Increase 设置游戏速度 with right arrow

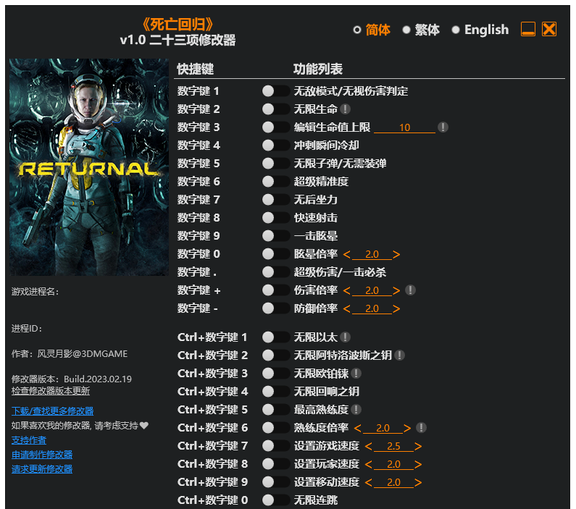coord(418,446)
